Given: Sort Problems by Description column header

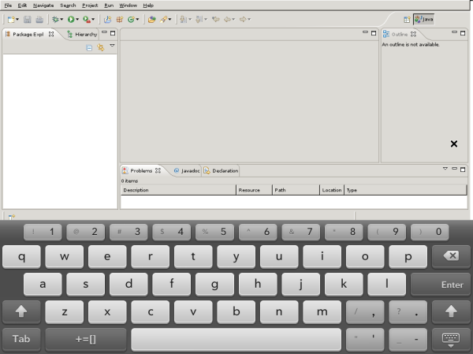Looking at the screenshot, I should pos(178,190).
